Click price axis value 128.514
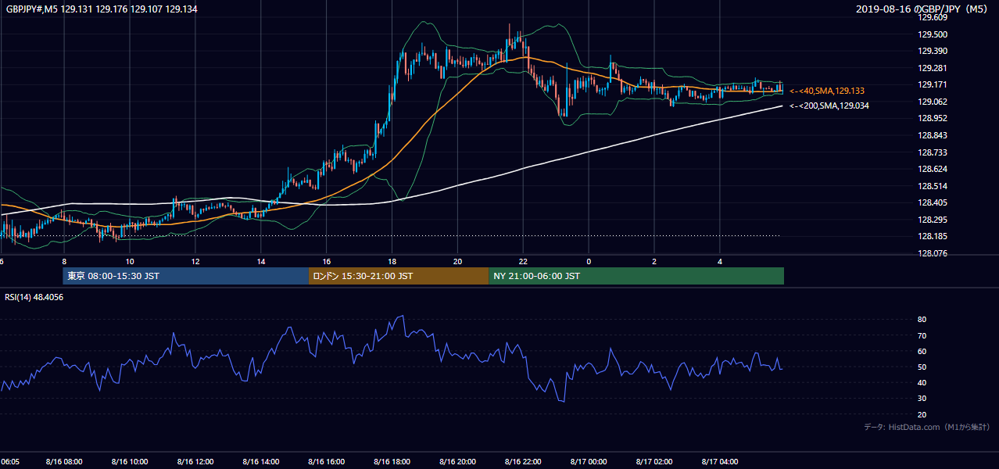 [x=932, y=186]
